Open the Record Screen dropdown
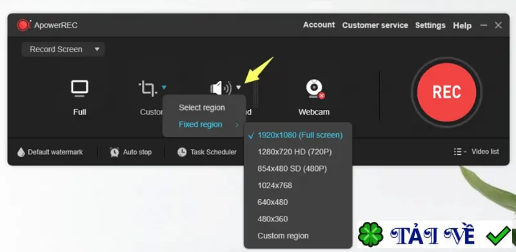This screenshot has height=252, width=516. pos(63,50)
